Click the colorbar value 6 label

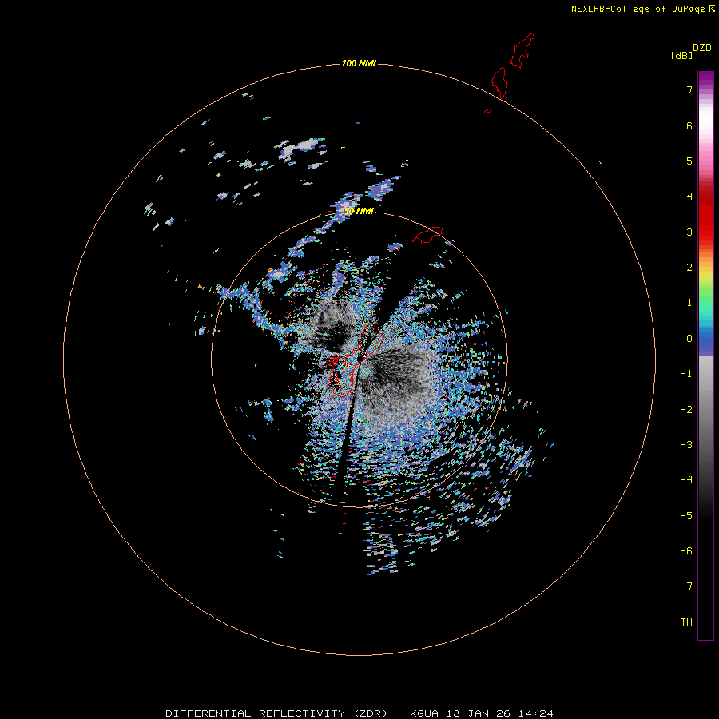tap(689, 125)
